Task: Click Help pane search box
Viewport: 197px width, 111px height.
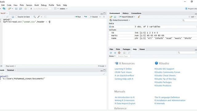Action: coord(186,53)
